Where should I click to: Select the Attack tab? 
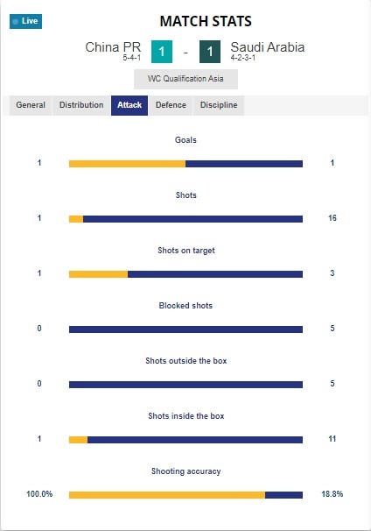[129, 105]
